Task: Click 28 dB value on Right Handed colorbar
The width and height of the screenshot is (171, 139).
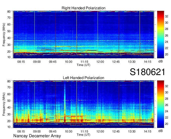Action: 166,29
